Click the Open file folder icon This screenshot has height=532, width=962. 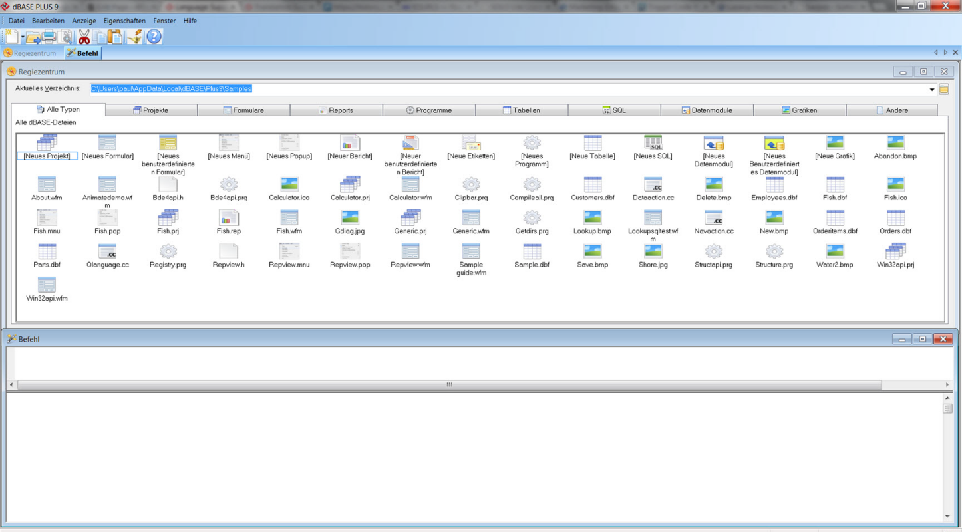coord(33,37)
